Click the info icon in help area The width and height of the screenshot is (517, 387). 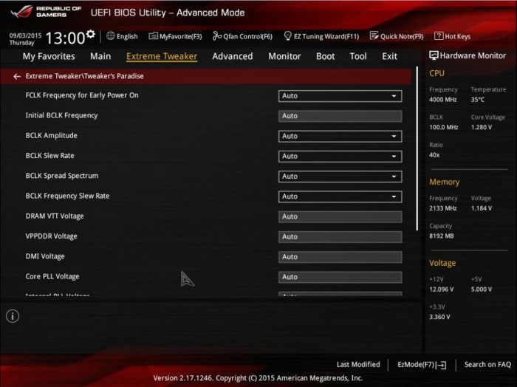coord(13,316)
